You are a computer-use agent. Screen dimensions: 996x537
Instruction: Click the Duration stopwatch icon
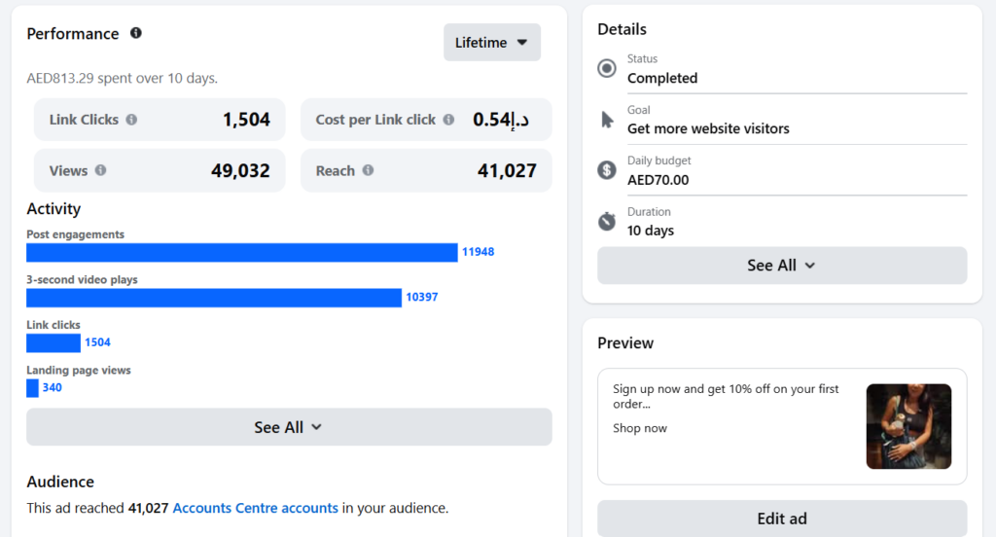pyautogui.click(x=607, y=222)
